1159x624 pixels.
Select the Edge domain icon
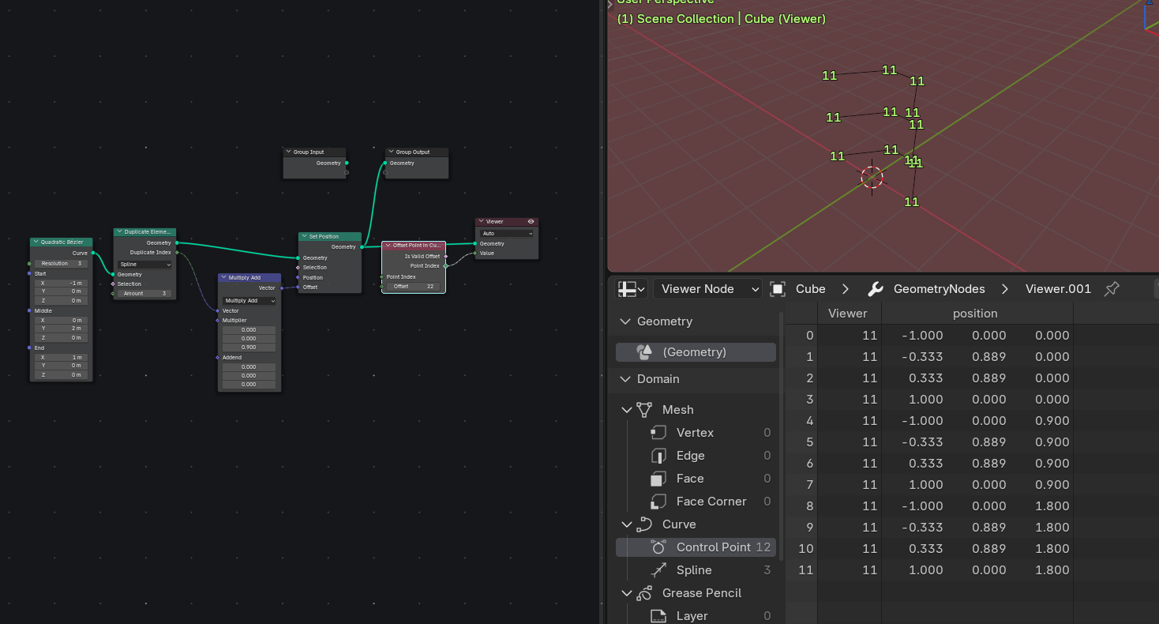[x=658, y=456]
